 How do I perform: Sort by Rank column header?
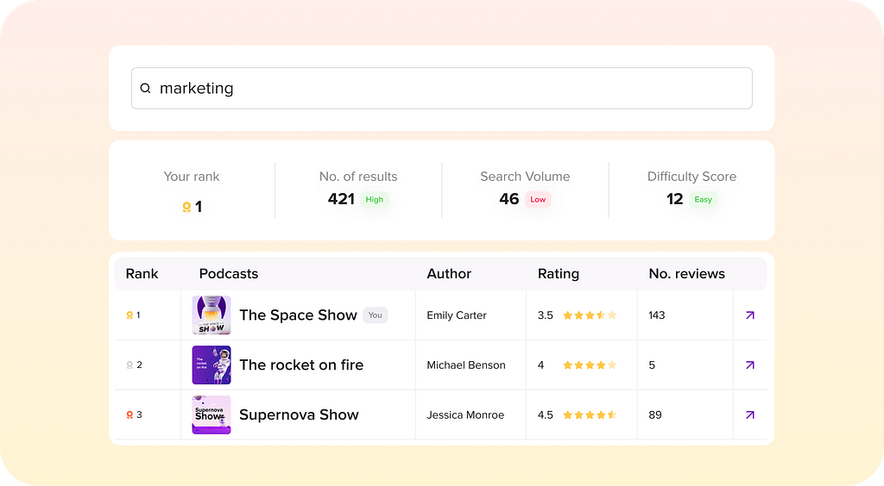[x=142, y=274]
